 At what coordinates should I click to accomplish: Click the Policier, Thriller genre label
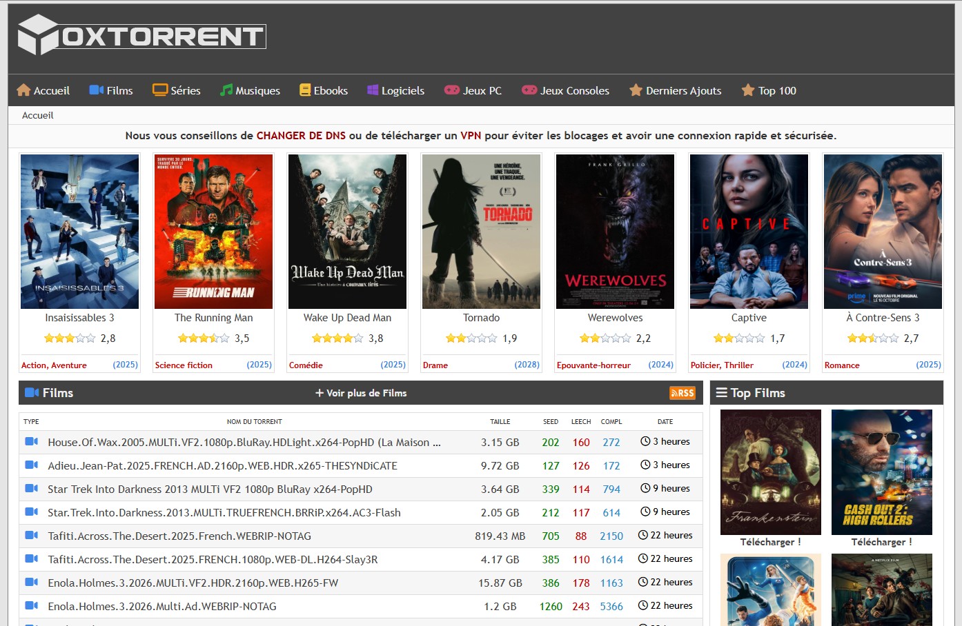tap(722, 365)
